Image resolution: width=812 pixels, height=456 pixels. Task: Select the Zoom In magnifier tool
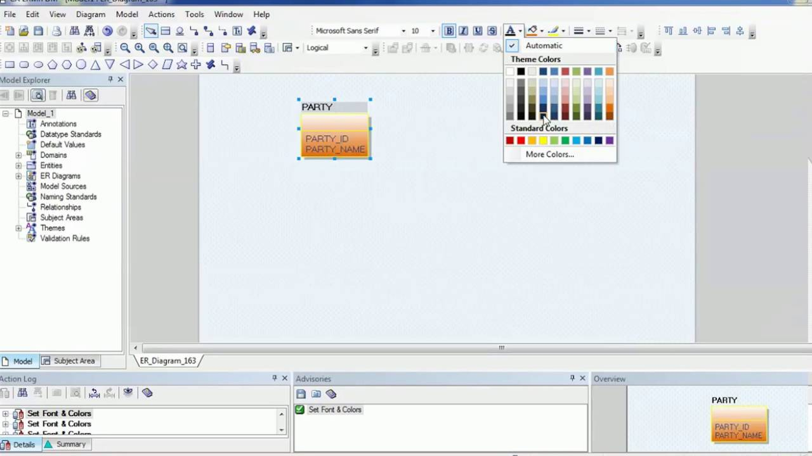tap(138, 47)
